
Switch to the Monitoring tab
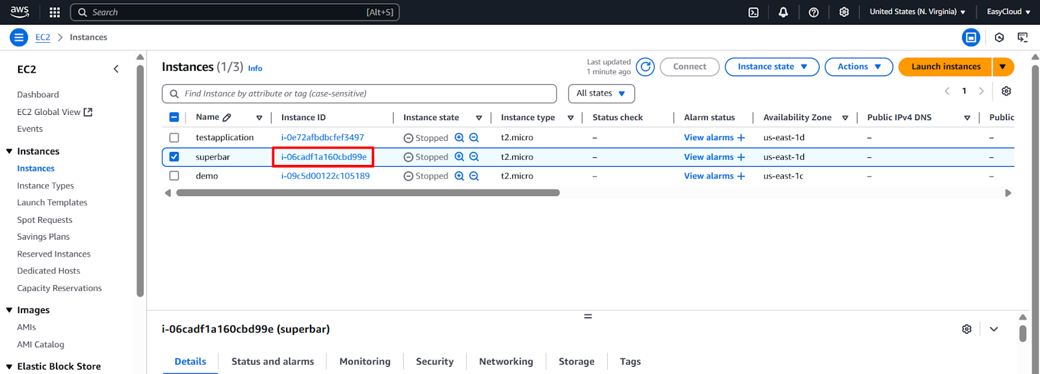365,362
